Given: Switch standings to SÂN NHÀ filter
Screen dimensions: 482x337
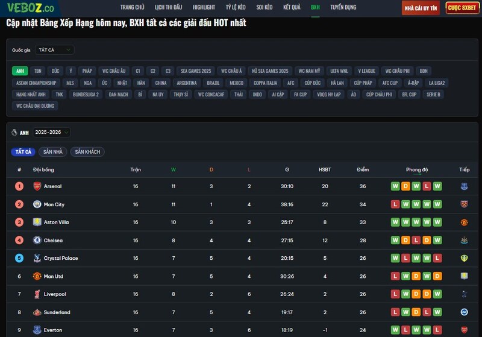Looking at the screenshot, I should 53,152.
